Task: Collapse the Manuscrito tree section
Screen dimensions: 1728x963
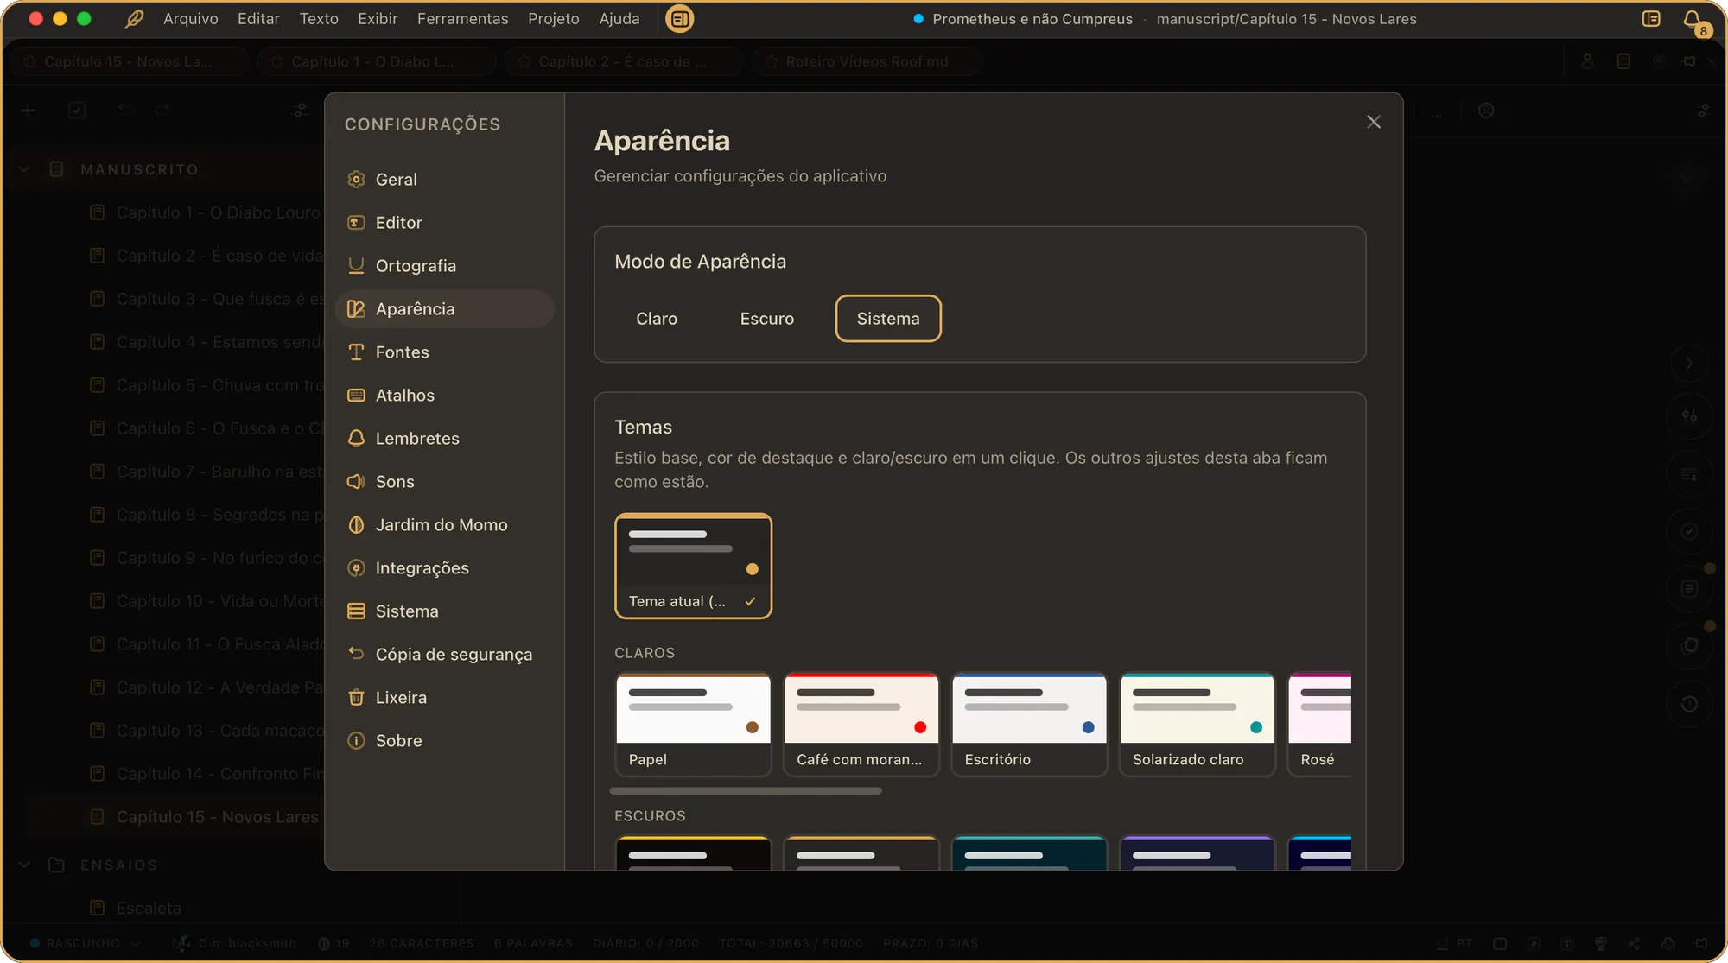Action: [x=24, y=169]
